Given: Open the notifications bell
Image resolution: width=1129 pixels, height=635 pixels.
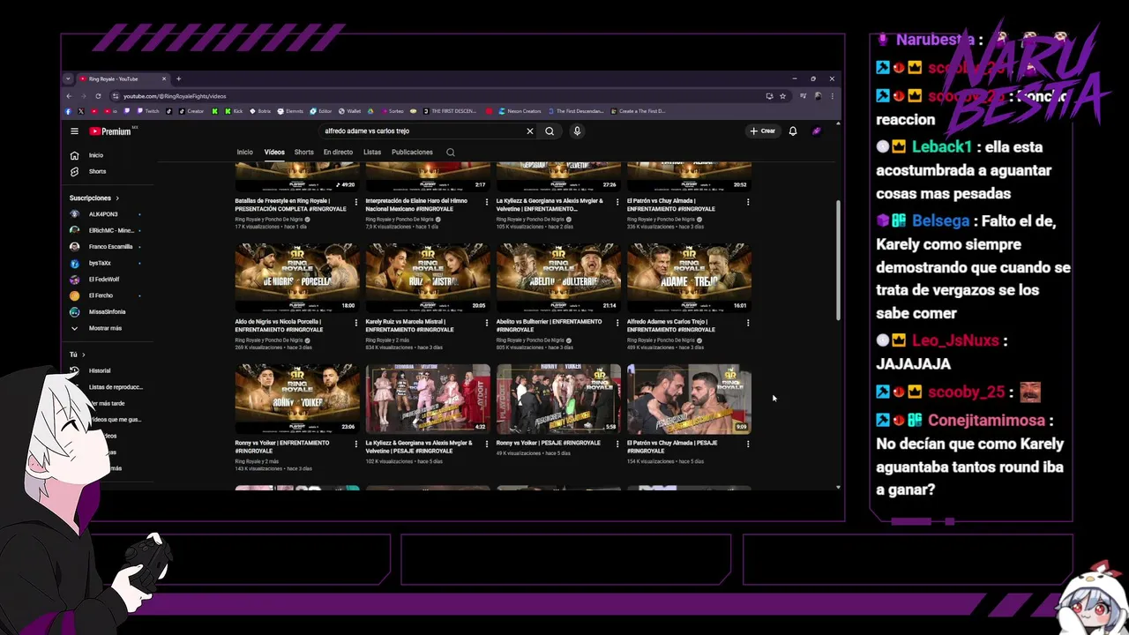Looking at the screenshot, I should [793, 131].
